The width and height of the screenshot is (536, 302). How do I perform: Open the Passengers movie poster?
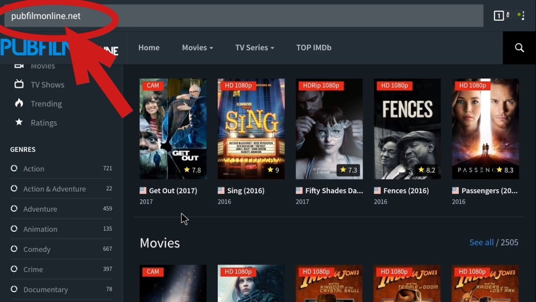click(x=485, y=129)
